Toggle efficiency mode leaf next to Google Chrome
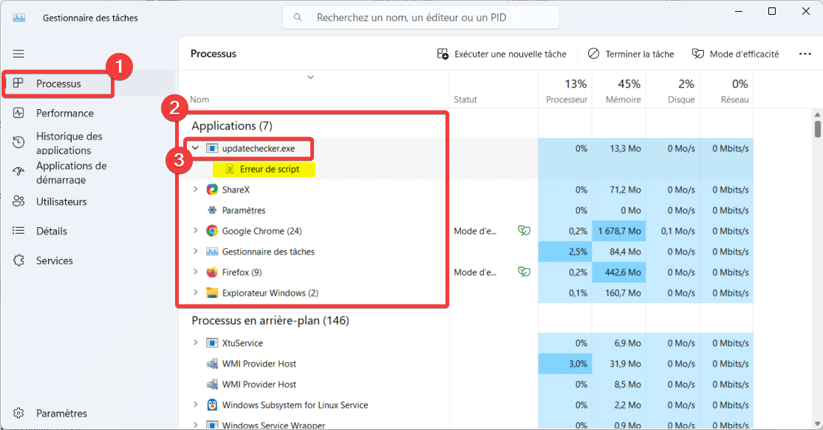The width and height of the screenshot is (823, 430). point(524,230)
